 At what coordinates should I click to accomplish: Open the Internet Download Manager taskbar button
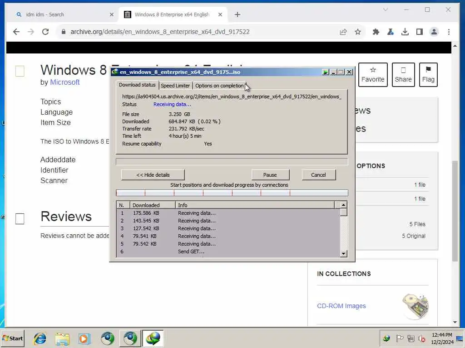pos(153,338)
